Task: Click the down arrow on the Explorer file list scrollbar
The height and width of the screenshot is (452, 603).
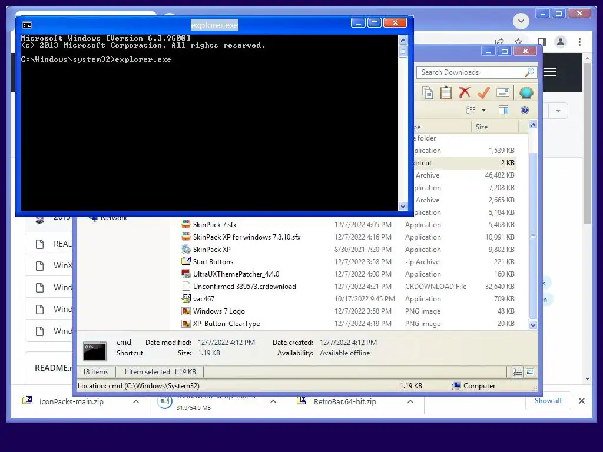Action: click(x=533, y=325)
